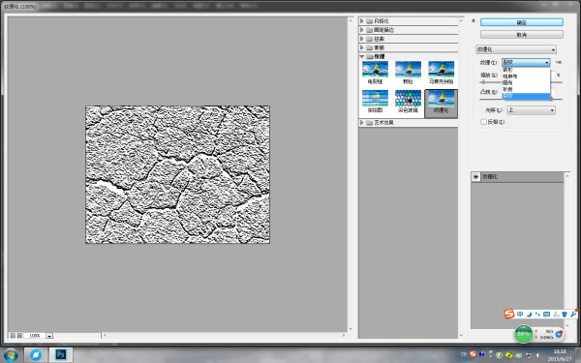Image resolution: width=581 pixels, height=363 pixels.
Task: Click the zoom in plus button
Action: coord(20,336)
